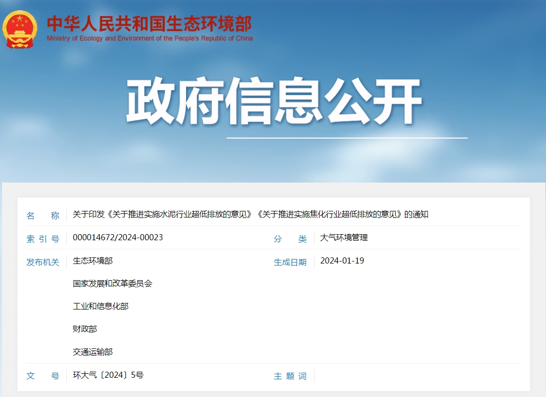
Task: Click the 政府信息公开 banner title
Action: (x=274, y=101)
